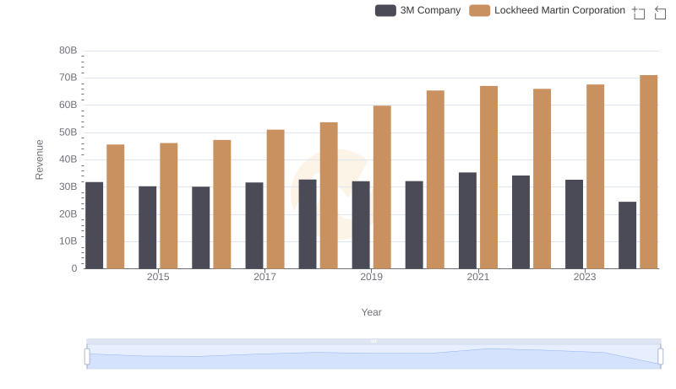Click the x-axis label 2017
Viewport: 676px width, 389px height.
pyautogui.click(x=264, y=277)
